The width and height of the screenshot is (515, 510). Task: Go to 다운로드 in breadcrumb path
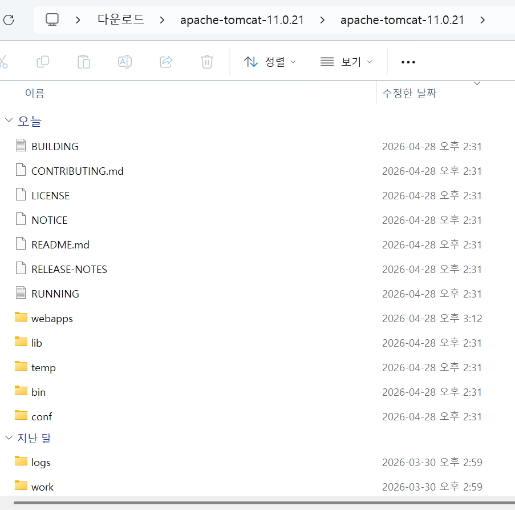[x=121, y=20]
